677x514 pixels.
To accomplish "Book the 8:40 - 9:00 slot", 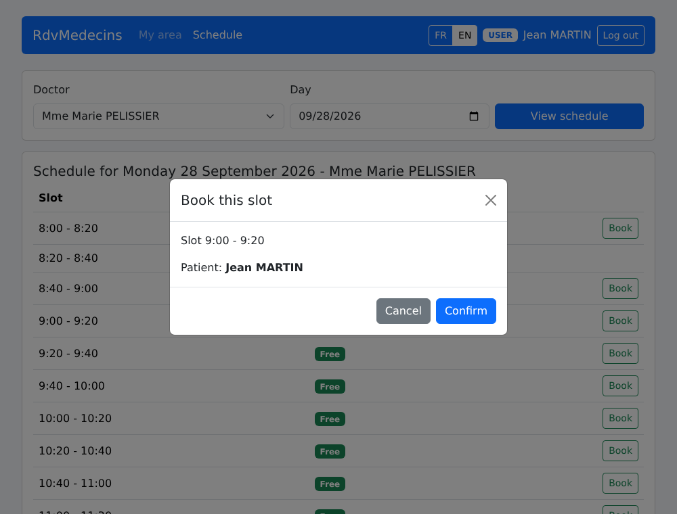I will (x=620, y=289).
